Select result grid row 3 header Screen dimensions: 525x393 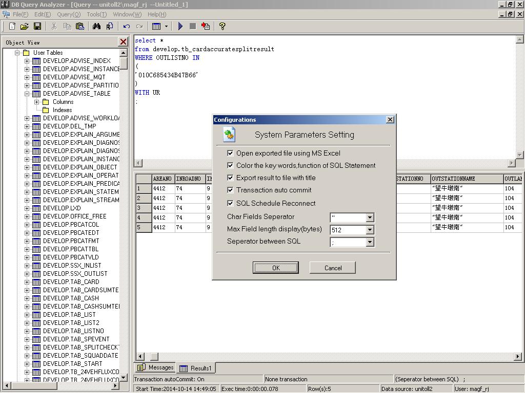[144, 208]
